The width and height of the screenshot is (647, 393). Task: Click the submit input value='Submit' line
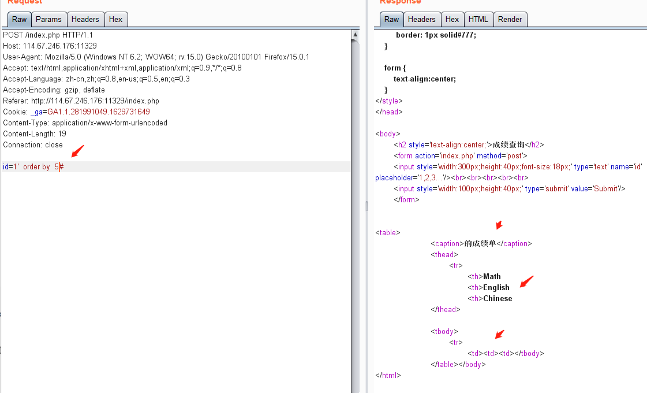click(x=509, y=189)
